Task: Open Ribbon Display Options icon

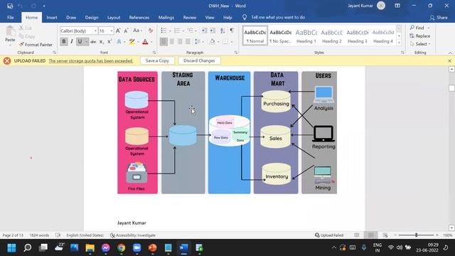Action: [397, 6]
